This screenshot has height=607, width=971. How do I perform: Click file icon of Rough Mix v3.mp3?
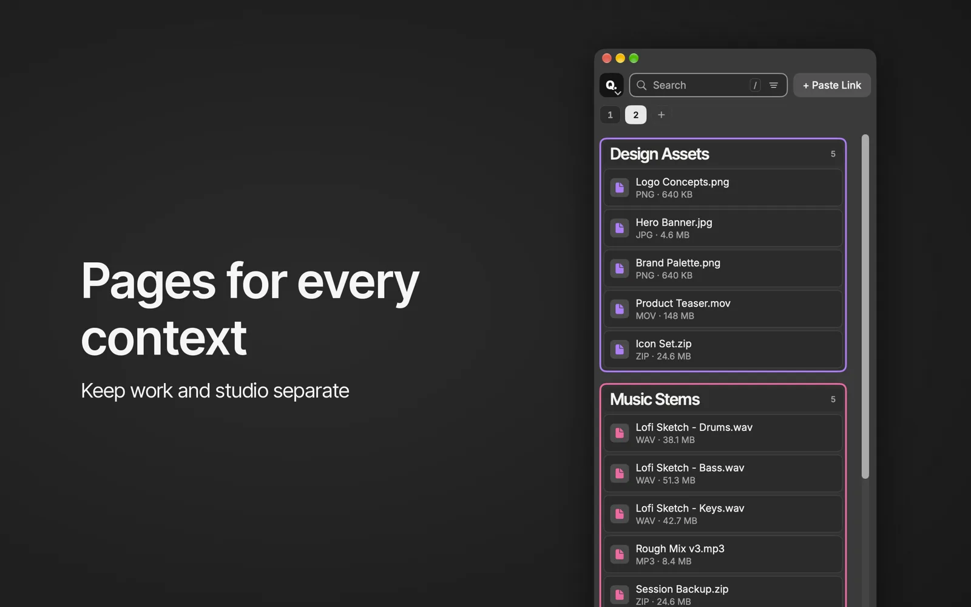click(x=619, y=554)
